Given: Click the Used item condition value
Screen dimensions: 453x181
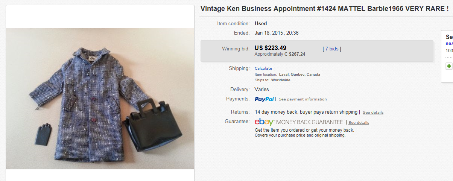Looking at the screenshot, I should [261, 23].
